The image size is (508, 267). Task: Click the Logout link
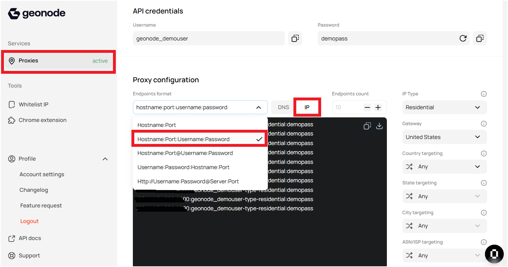(29, 221)
